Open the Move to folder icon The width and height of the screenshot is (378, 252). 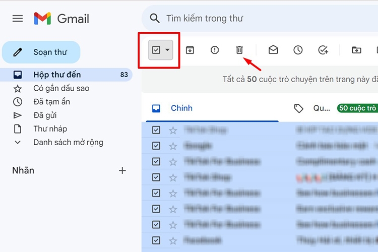pos(356,50)
